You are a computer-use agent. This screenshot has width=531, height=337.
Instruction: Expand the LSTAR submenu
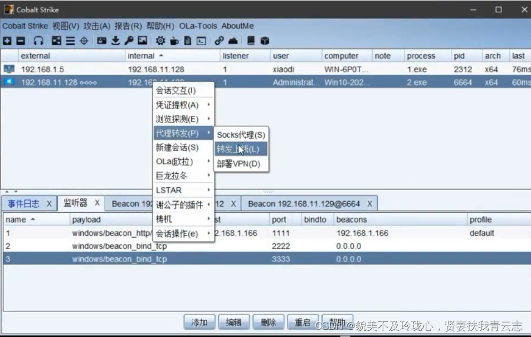[x=183, y=190]
